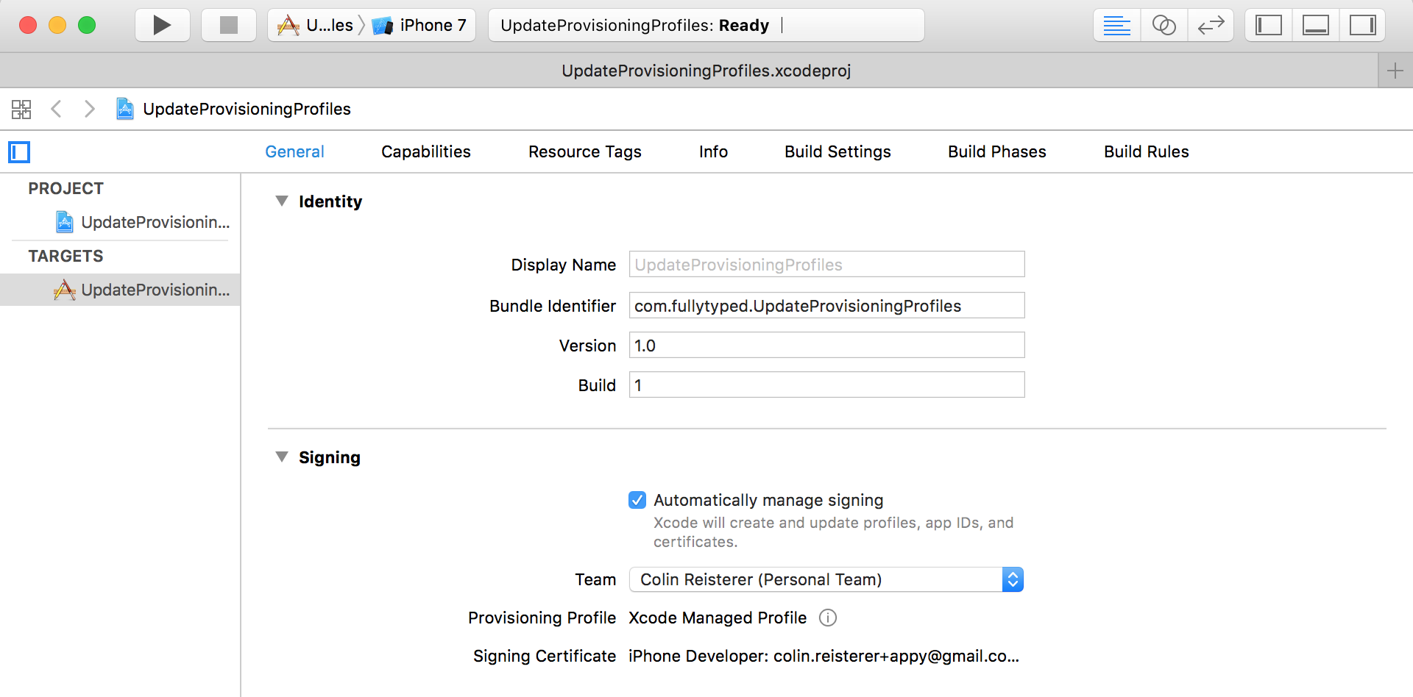Screen dimensions: 1413x697
Task: Select the UpdateProvisionin... target under TARGETS
Action: [x=120, y=290]
